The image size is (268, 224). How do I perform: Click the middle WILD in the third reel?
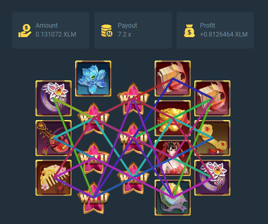pyautogui.click(x=133, y=138)
